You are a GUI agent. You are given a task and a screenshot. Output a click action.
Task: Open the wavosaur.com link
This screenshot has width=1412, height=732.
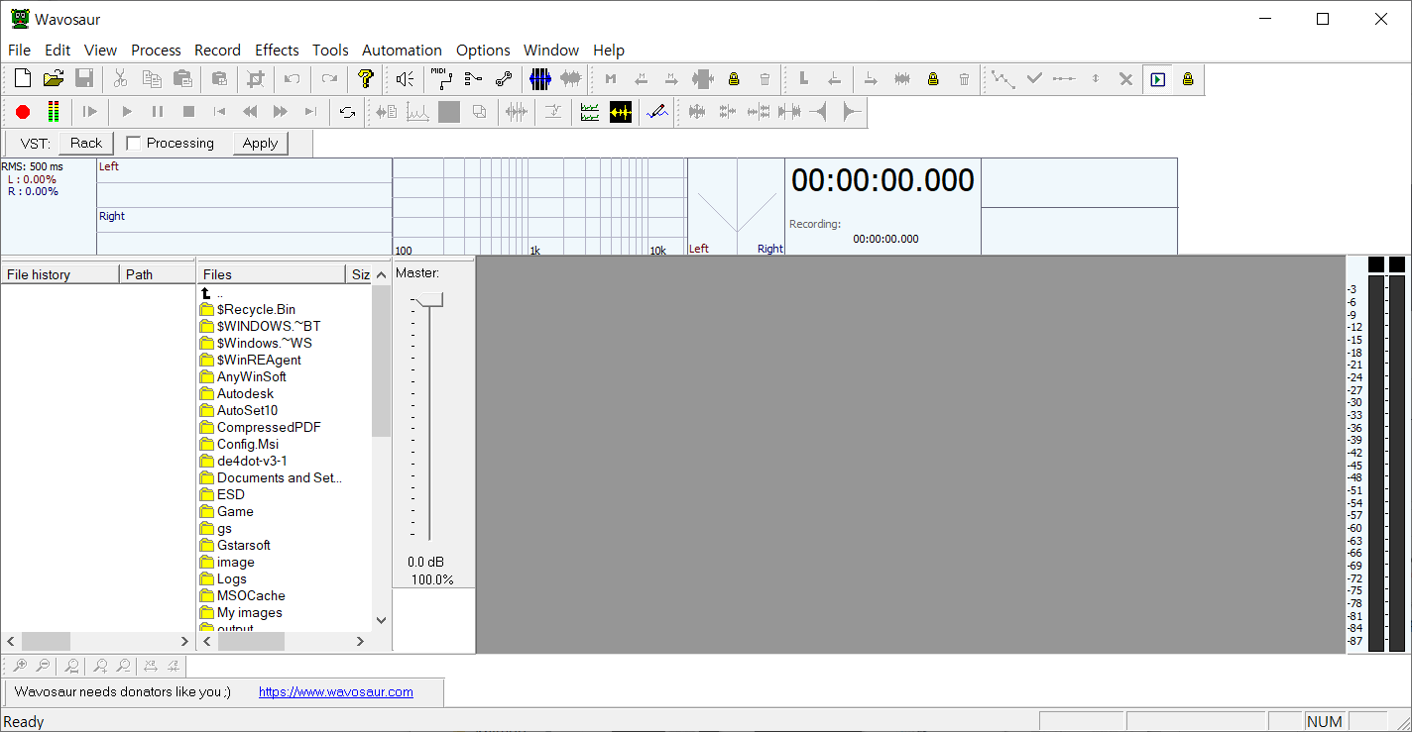pos(336,692)
